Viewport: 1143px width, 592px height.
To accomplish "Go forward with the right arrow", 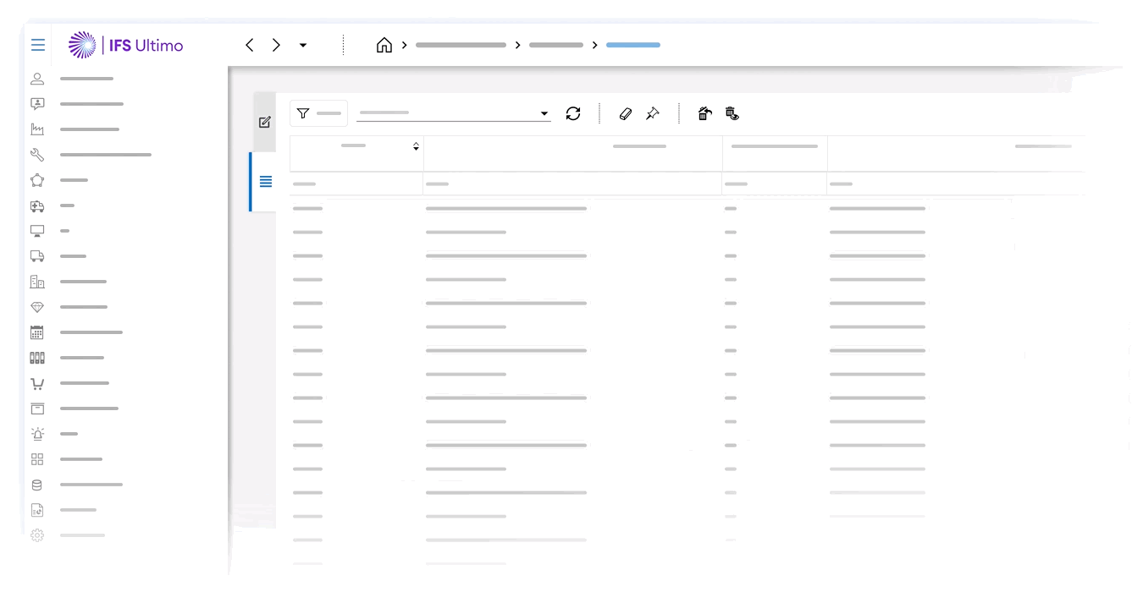I will tap(276, 45).
